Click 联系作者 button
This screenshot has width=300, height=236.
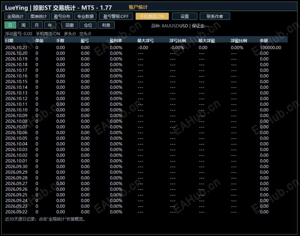tap(215, 16)
